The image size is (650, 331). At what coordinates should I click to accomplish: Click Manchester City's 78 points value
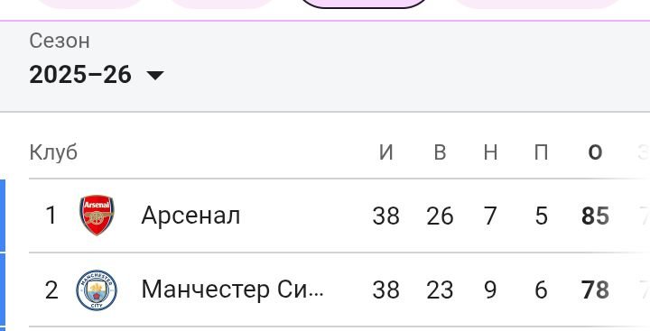595,290
